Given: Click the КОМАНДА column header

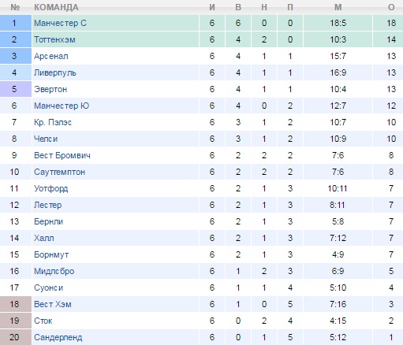Looking at the screenshot, I should pos(56,7).
